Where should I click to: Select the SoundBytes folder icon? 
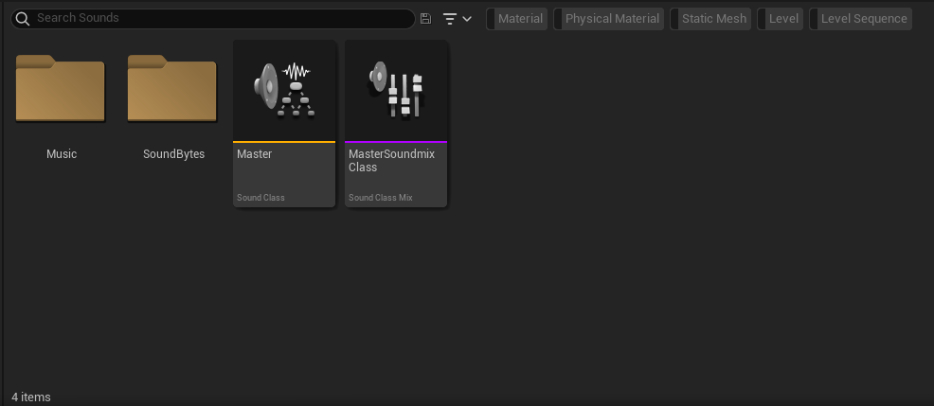click(x=172, y=89)
